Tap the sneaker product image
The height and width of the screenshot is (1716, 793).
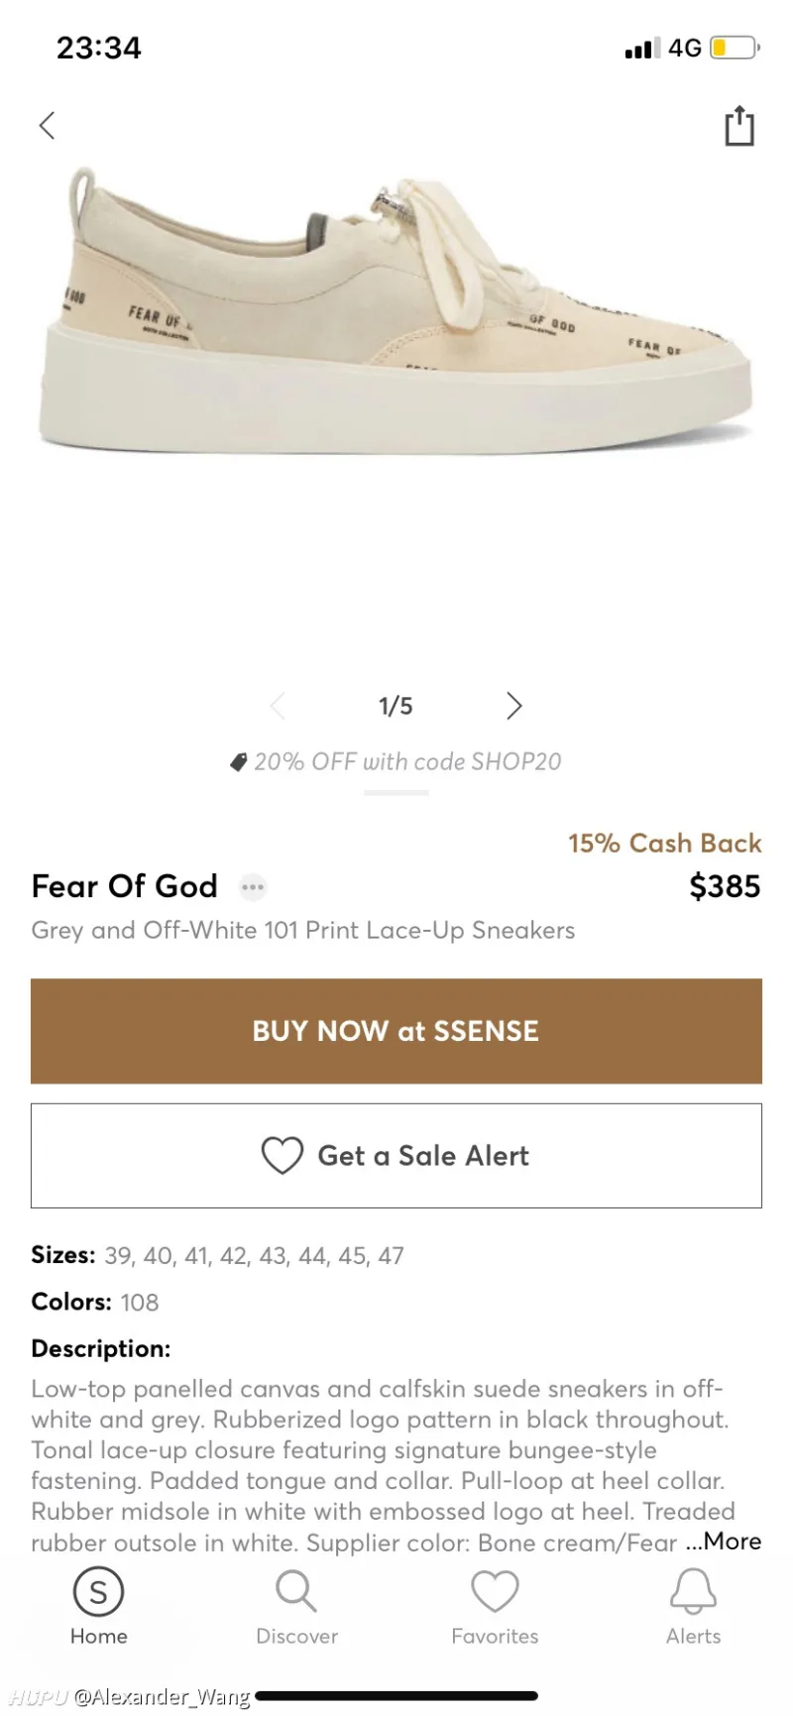[396, 307]
